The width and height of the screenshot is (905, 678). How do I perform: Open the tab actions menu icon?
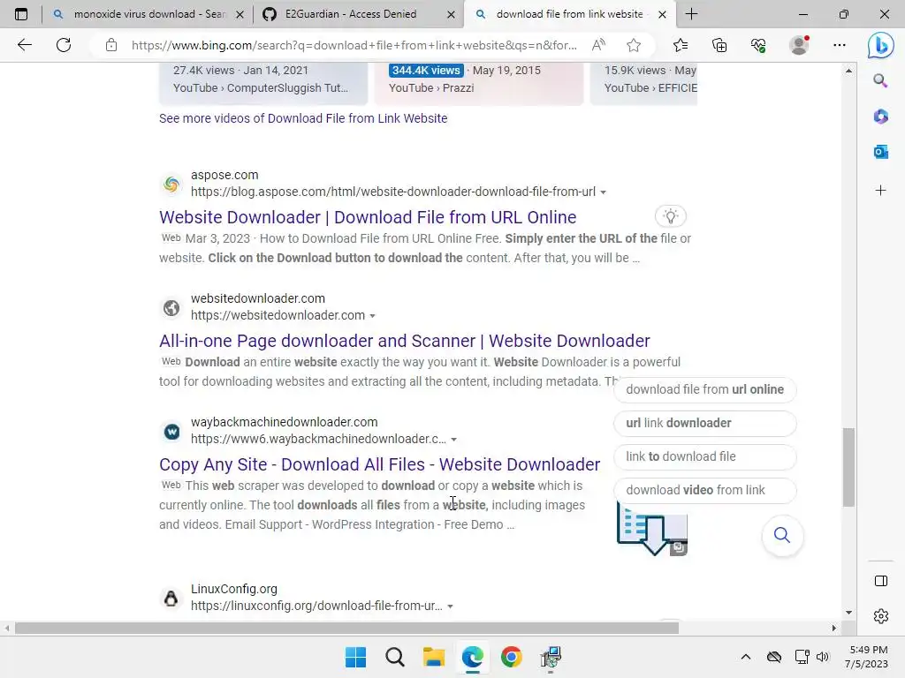[x=21, y=14]
